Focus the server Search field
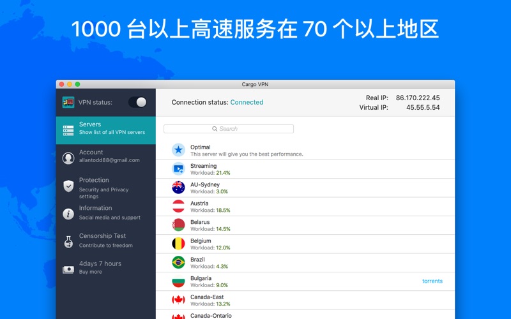 point(229,129)
